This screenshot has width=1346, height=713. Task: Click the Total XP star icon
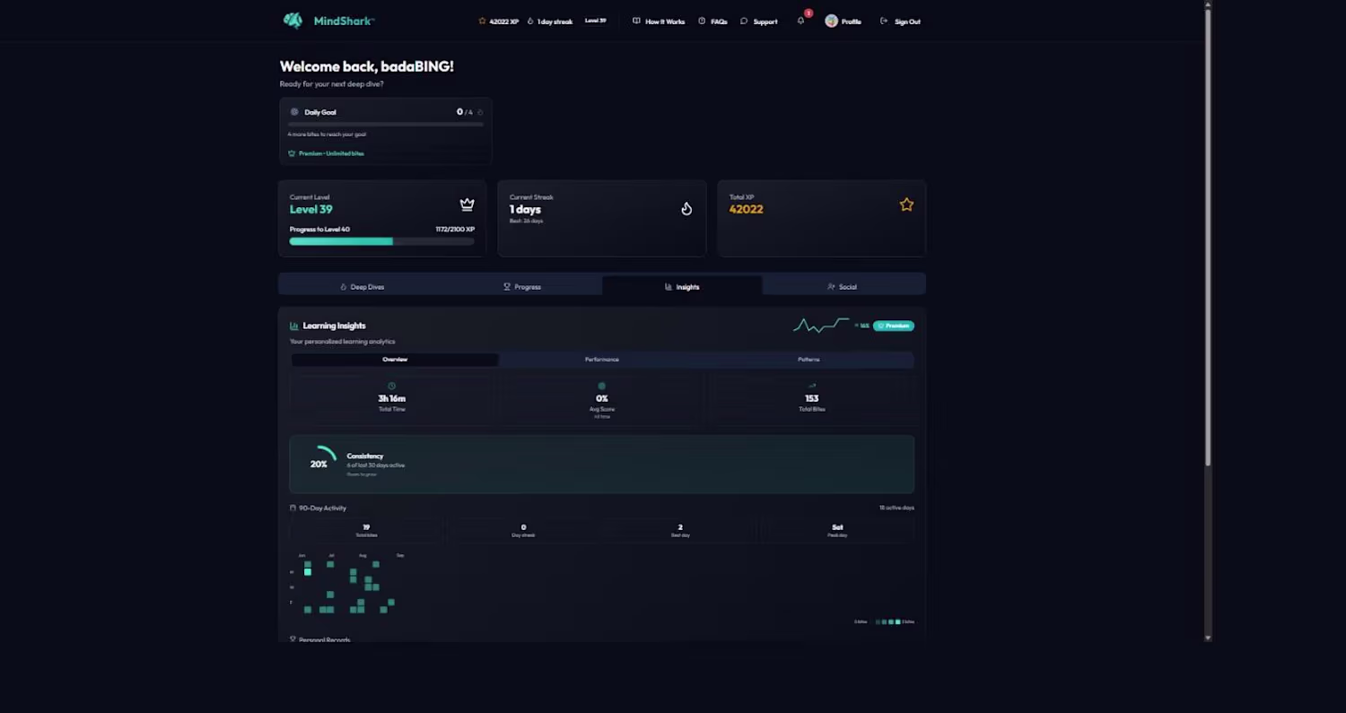[x=906, y=204]
